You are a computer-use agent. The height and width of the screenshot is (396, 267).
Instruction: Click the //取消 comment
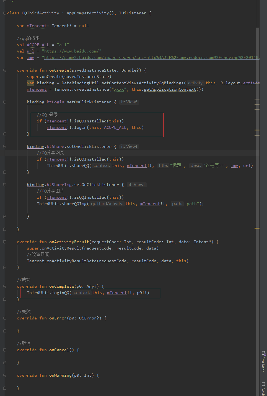pyautogui.click(x=24, y=343)
